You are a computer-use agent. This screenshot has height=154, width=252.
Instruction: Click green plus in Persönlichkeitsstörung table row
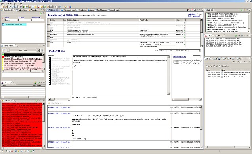point(184,31)
